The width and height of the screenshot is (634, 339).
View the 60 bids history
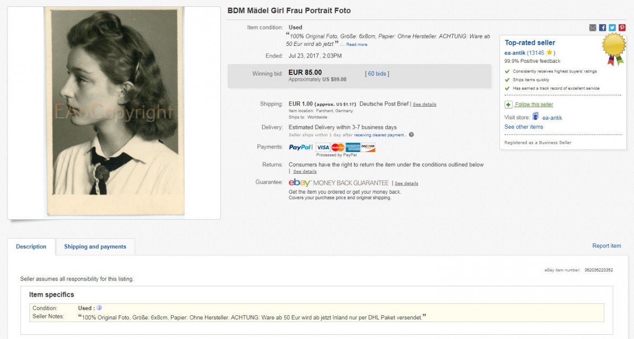377,73
